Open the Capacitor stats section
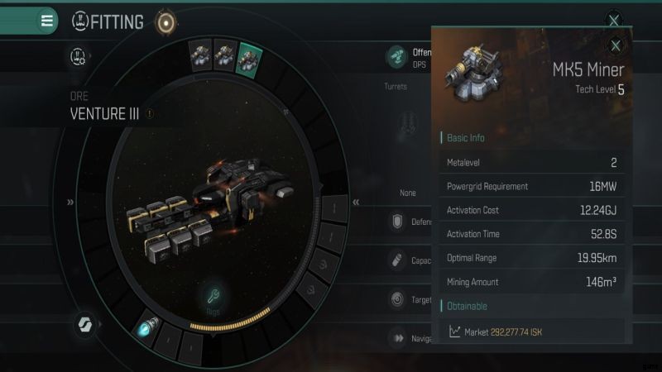662x372 pixels. tap(410, 260)
